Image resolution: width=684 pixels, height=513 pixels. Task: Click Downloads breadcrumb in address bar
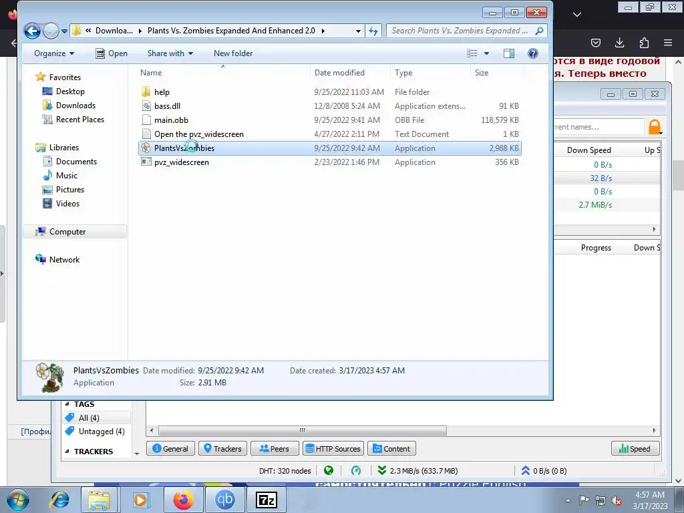[x=114, y=31]
